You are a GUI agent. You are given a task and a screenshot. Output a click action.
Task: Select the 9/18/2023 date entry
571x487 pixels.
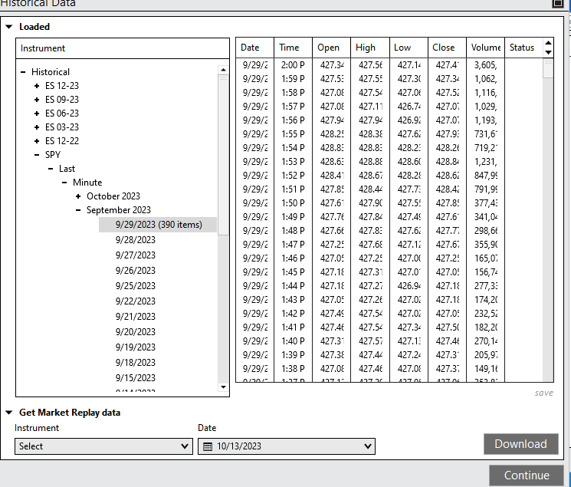136,362
